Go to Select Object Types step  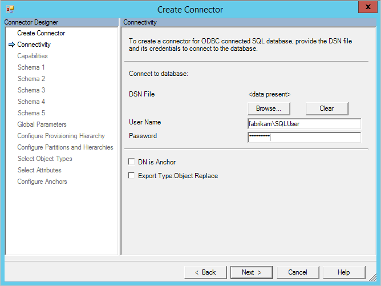pyautogui.click(x=44, y=159)
